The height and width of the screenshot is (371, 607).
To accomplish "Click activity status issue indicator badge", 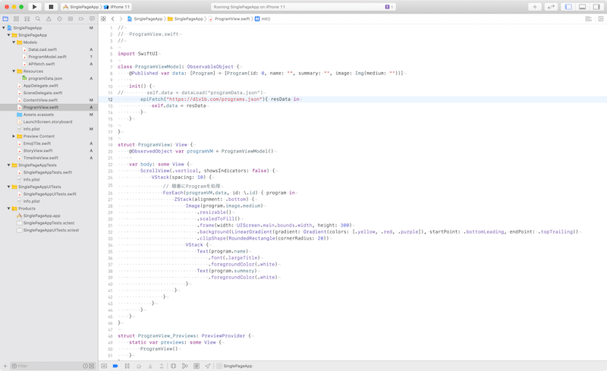I will tap(388, 7).
